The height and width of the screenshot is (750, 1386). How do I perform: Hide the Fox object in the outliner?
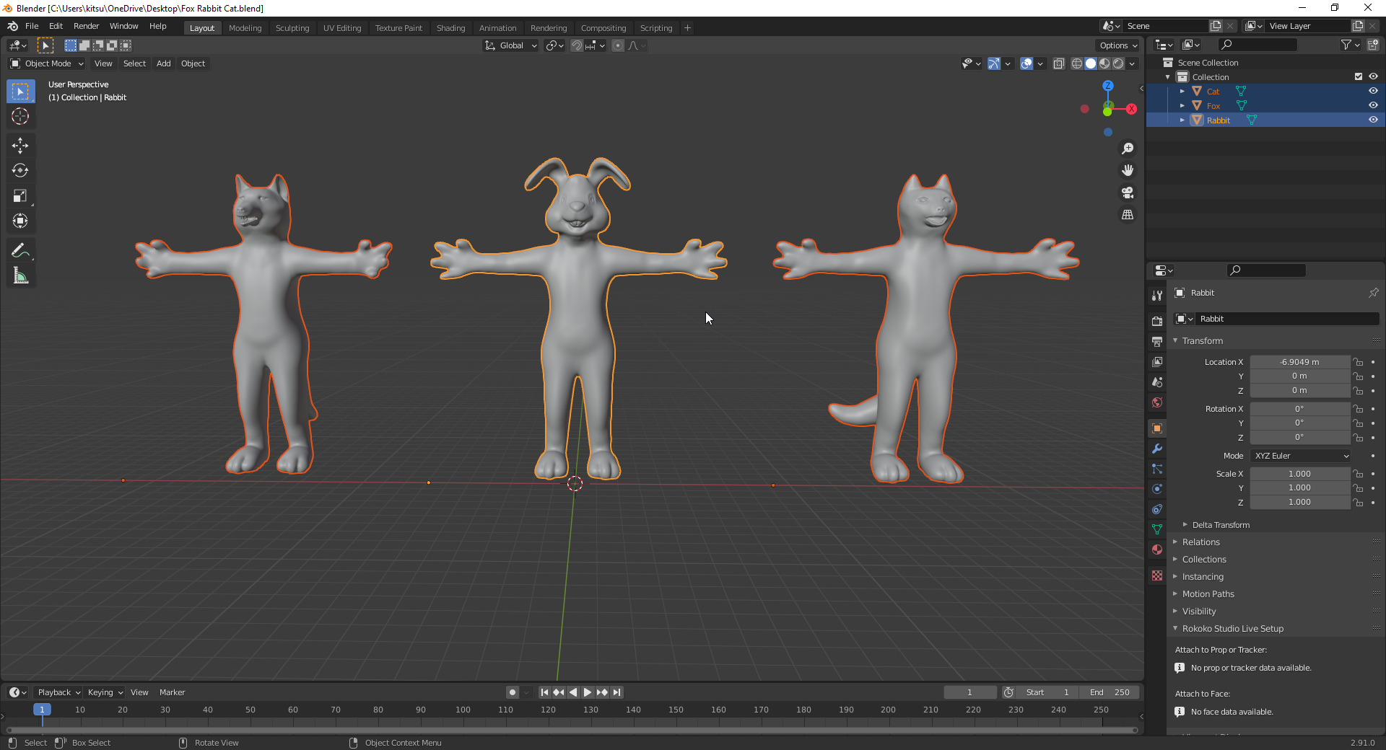(x=1373, y=105)
